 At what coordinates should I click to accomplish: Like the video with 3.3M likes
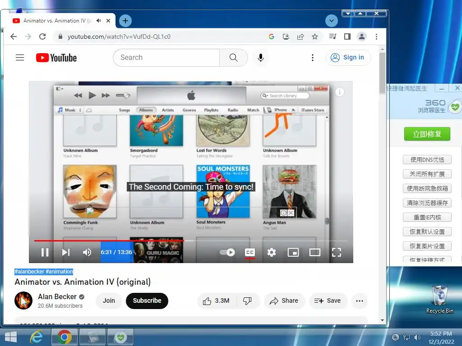click(216, 300)
